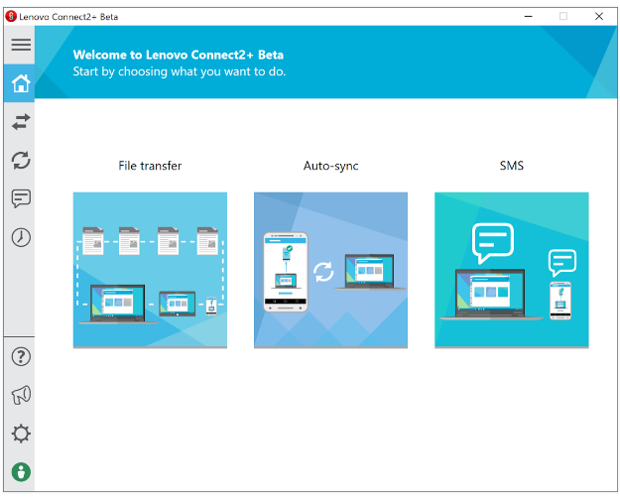Go to the Home page icon

21,83
